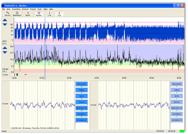Open the Impedance check tool

(17, 14)
